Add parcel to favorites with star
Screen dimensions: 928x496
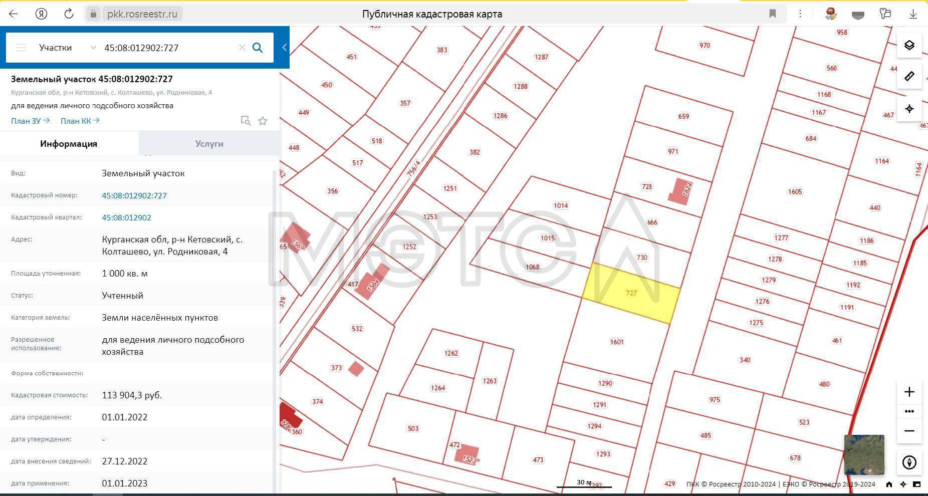point(263,121)
